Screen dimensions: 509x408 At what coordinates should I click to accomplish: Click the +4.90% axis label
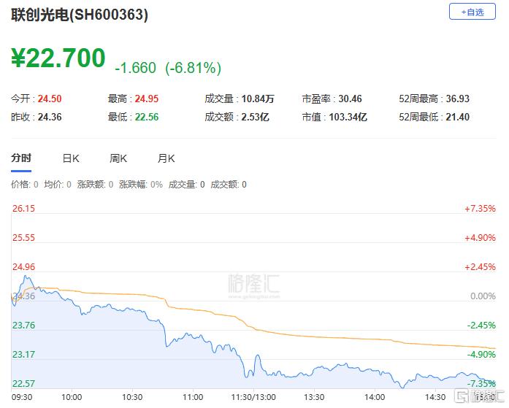pyautogui.click(x=480, y=237)
